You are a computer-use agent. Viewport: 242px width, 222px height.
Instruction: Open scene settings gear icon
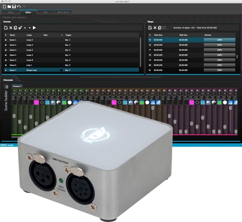[x=20, y=28]
